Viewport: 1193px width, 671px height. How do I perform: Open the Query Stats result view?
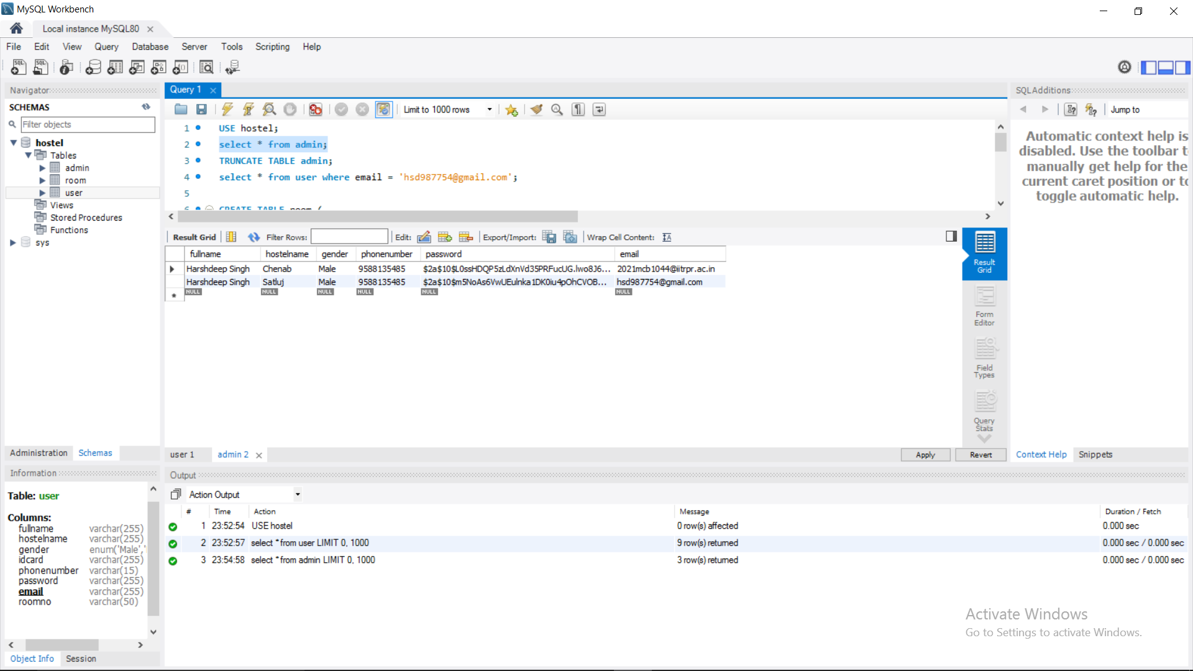(984, 411)
